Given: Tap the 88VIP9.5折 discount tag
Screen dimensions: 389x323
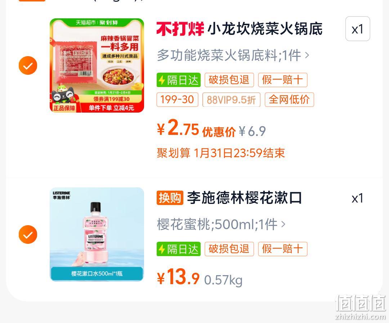Looking at the screenshot, I should pyautogui.click(x=232, y=100).
